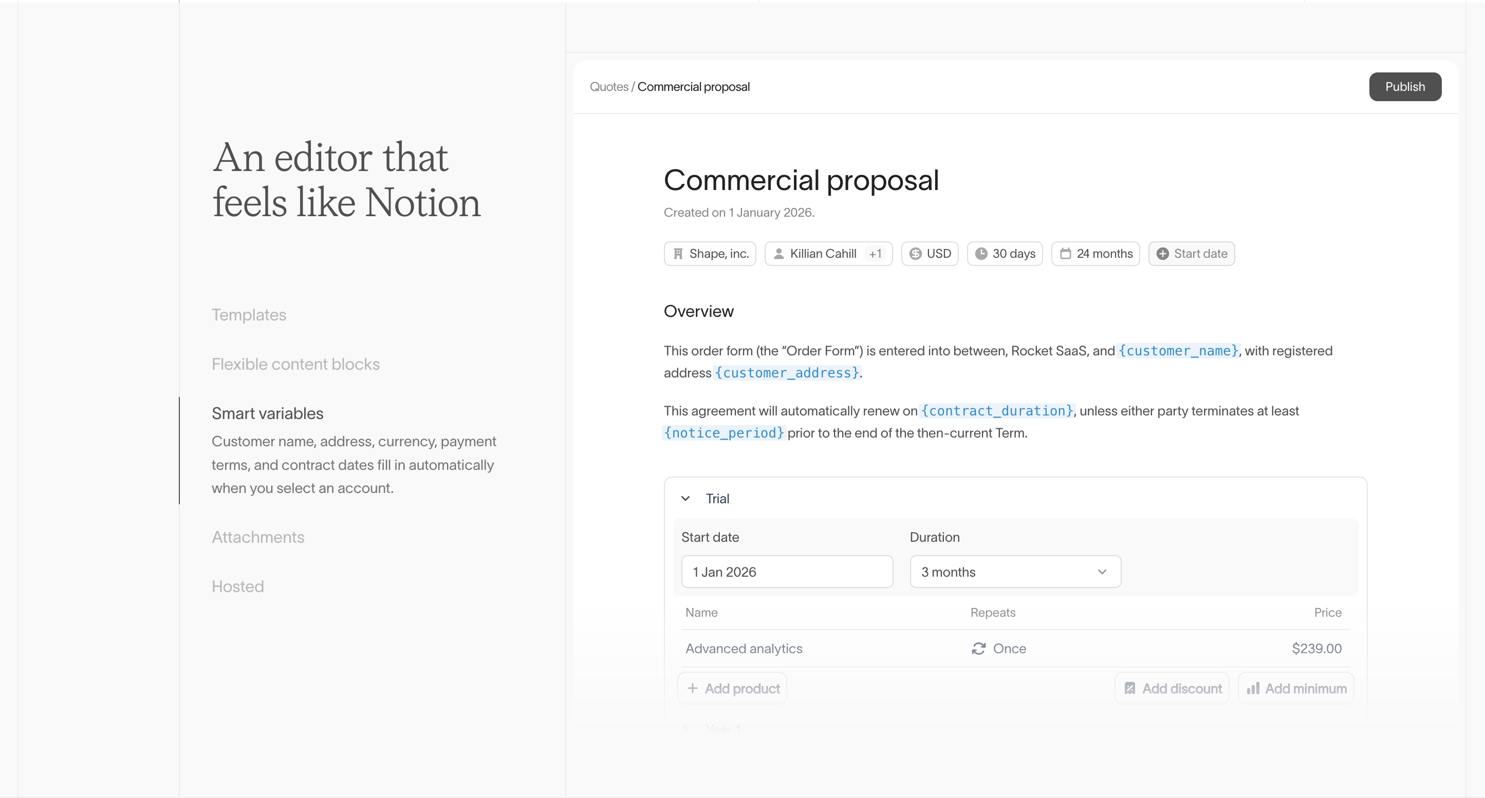Click the bar chart icon in Add minimum
The image size is (1485, 798).
pos(1253,689)
